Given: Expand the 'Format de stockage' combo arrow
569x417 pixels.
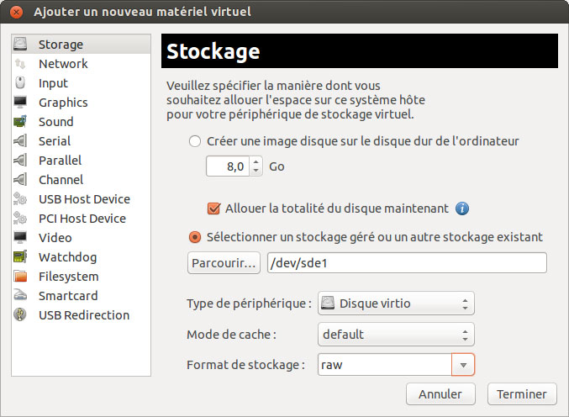Looking at the screenshot, I should (x=463, y=365).
